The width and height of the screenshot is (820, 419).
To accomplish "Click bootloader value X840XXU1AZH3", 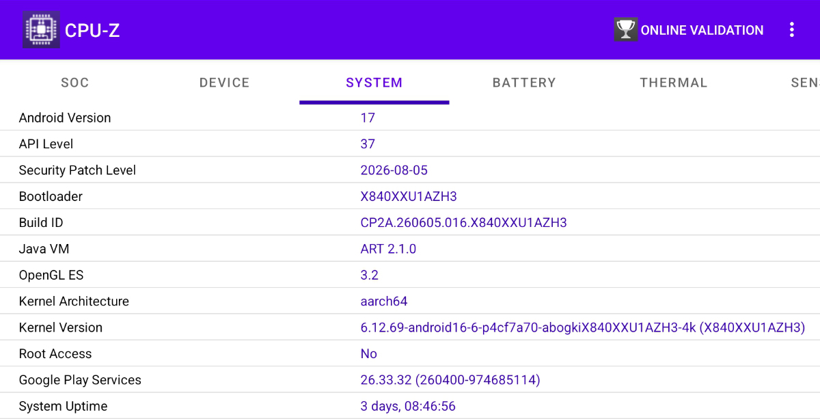I will click(x=409, y=196).
